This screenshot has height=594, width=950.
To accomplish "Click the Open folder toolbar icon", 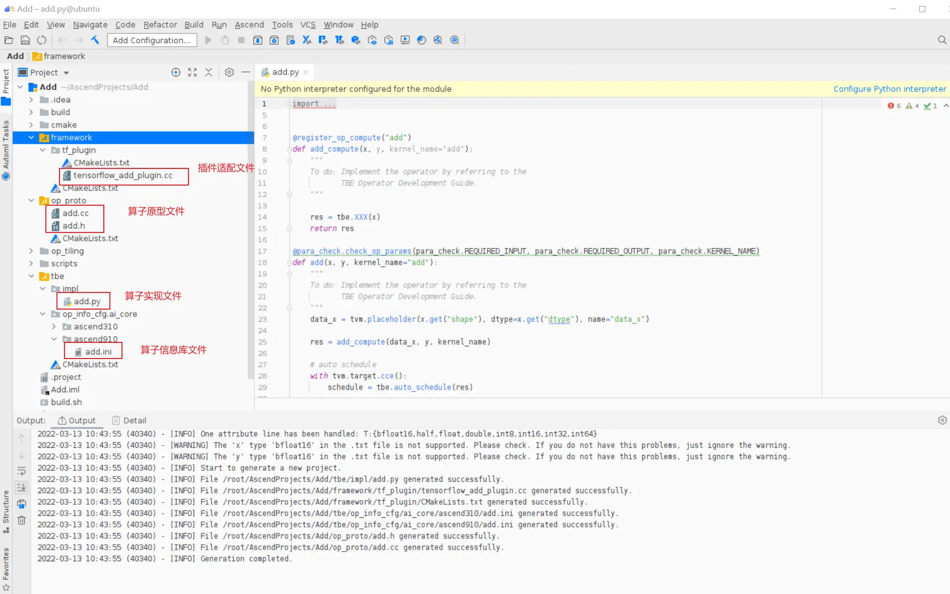I will pos(9,40).
